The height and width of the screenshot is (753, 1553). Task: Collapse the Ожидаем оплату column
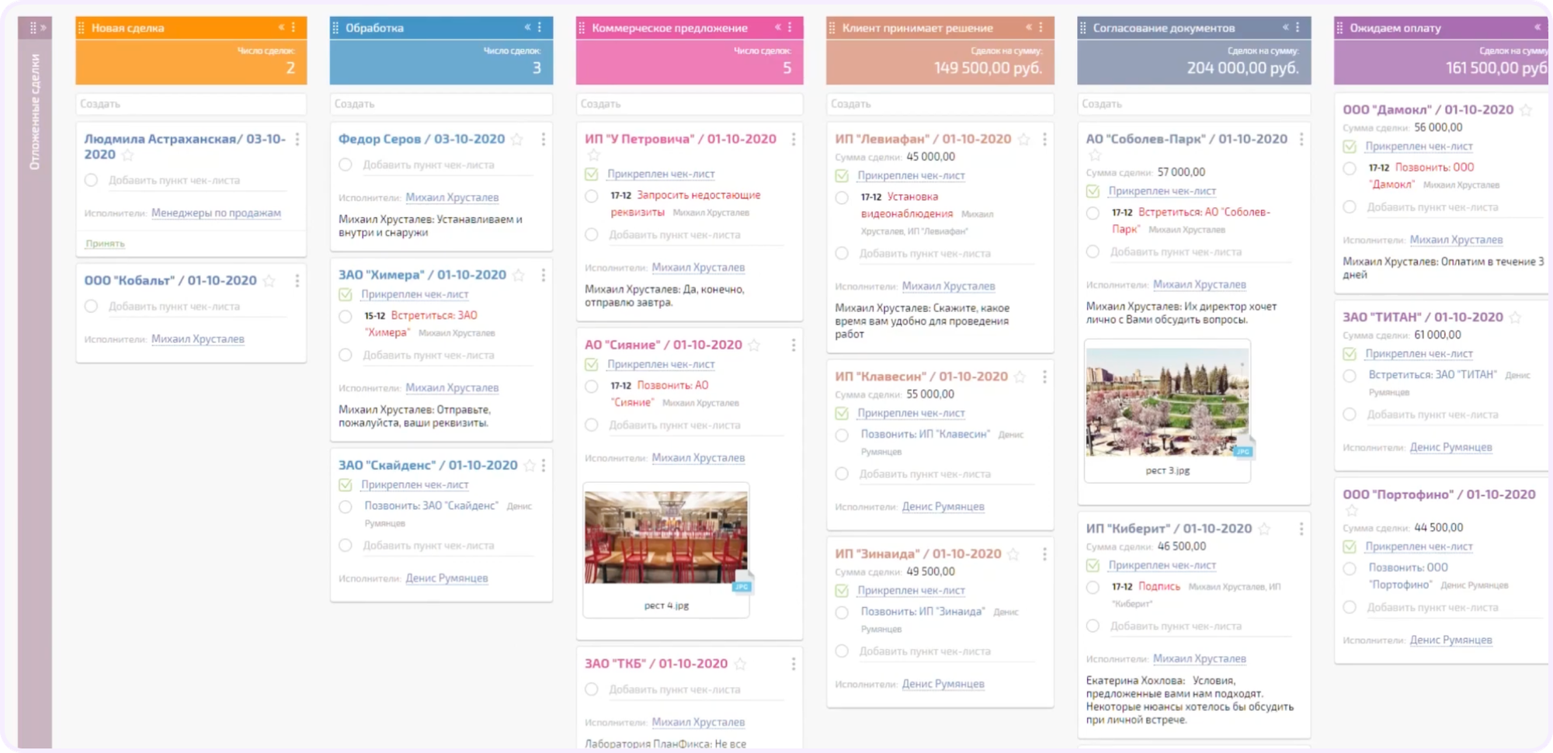coord(1537,28)
